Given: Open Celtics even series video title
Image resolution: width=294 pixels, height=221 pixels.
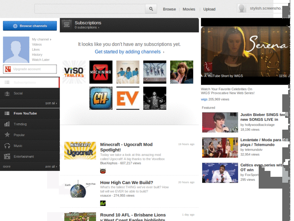Looking at the screenshot, I should [x=262, y=167].
